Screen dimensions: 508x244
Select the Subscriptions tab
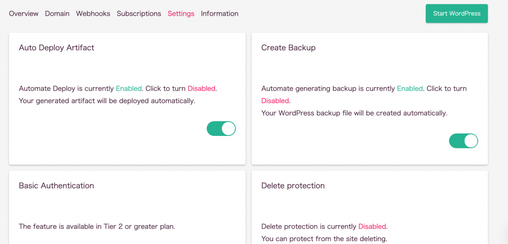[139, 13]
